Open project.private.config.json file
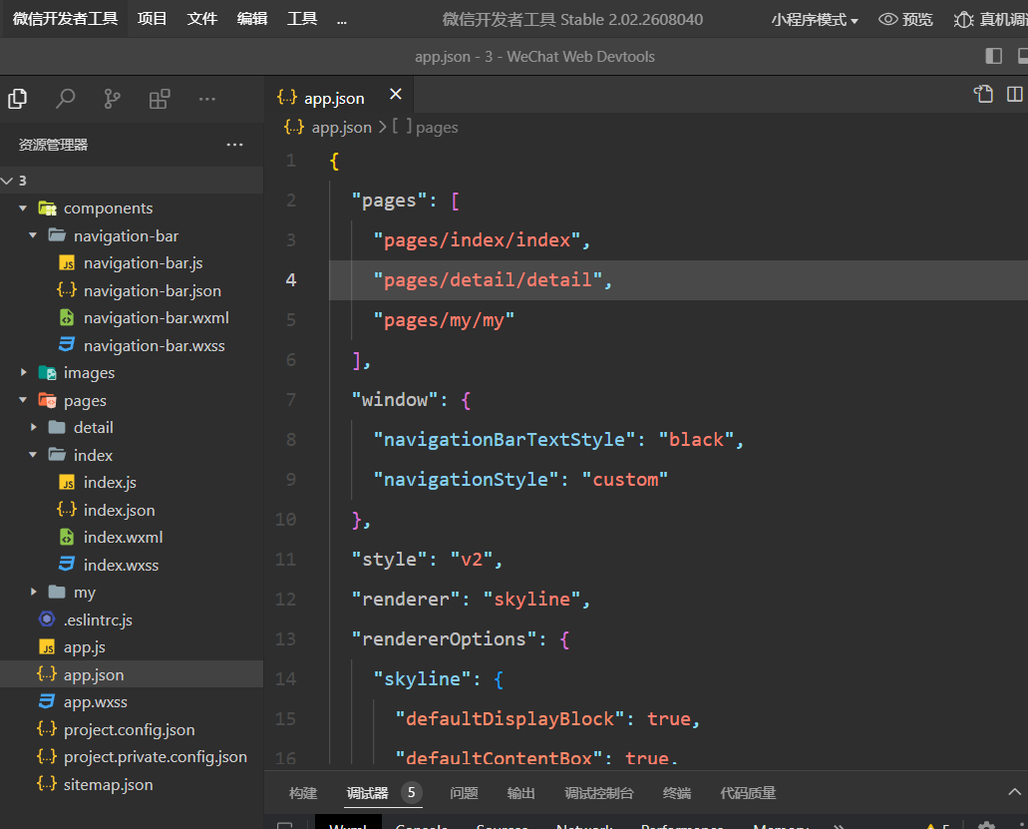 coord(132,757)
